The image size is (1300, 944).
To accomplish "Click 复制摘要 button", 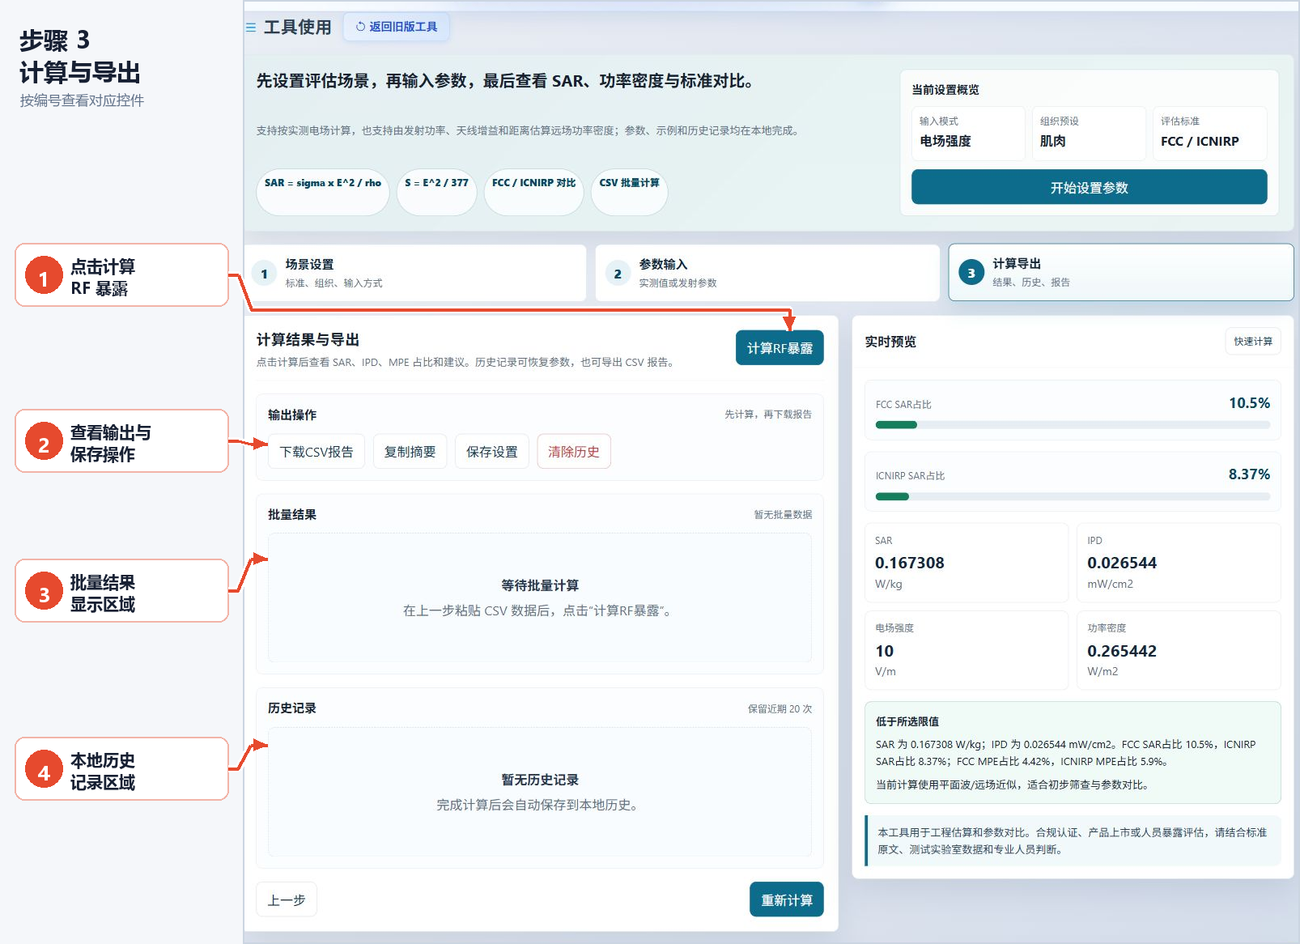I will (x=410, y=452).
